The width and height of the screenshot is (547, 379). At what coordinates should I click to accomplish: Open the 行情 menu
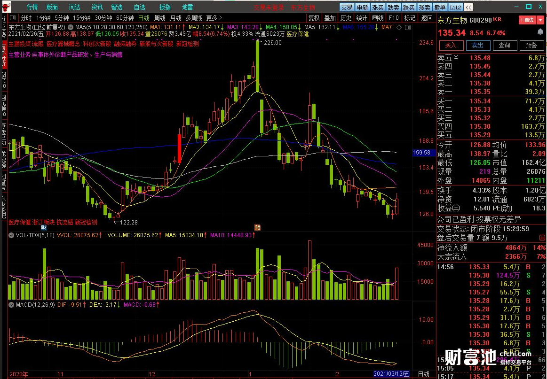pos(32,7)
